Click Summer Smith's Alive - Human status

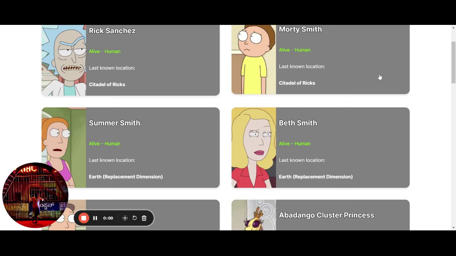105,144
